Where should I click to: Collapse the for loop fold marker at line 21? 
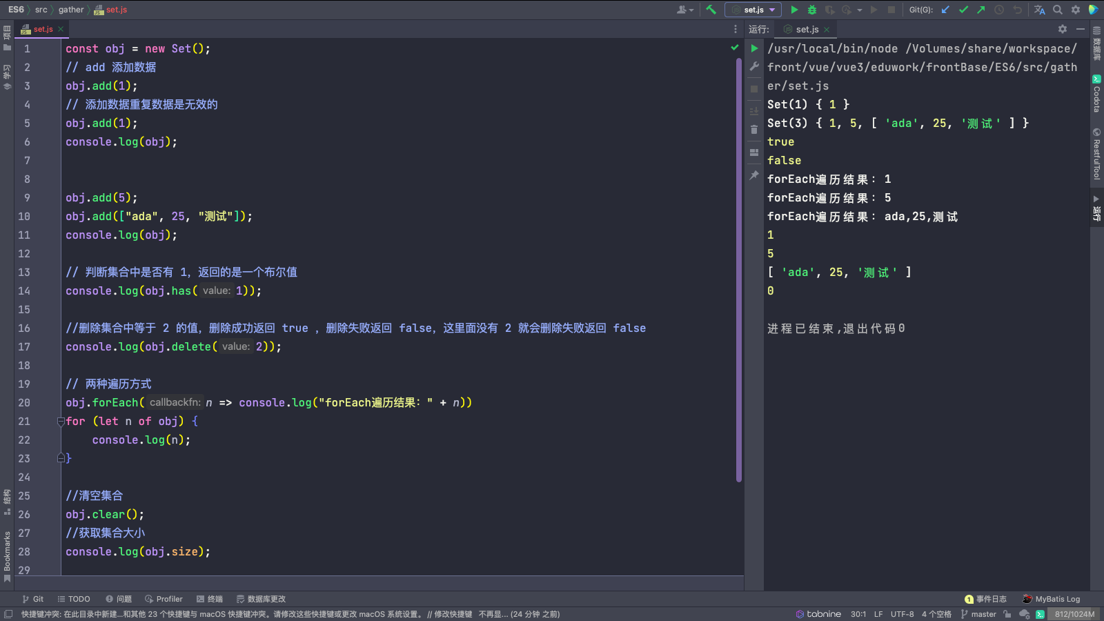click(x=61, y=422)
